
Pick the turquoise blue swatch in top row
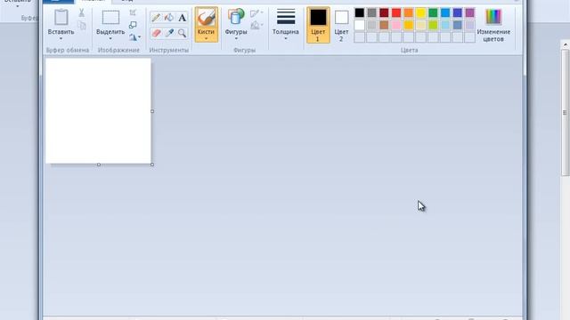coord(445,13)
